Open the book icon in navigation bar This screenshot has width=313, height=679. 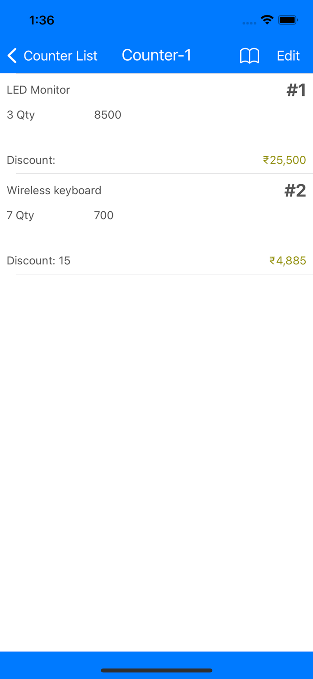tap(249, 55)
